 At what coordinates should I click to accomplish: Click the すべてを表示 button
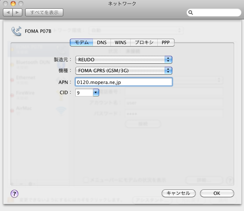(x=44, y=13)
